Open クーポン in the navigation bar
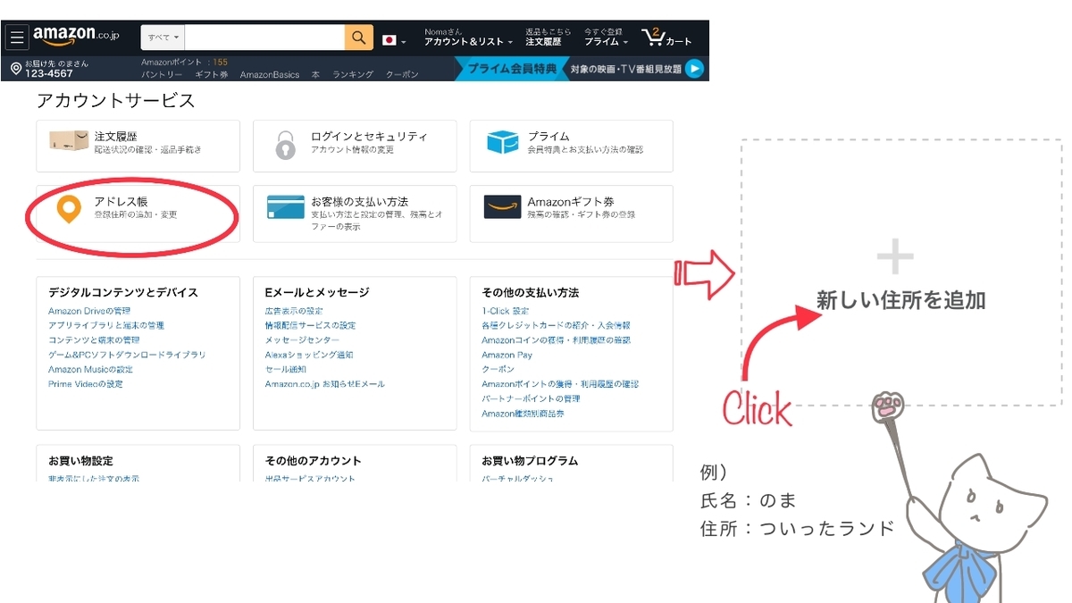Image resolution: width=1072 pixels, height=603 pixels. tap(402, 75)
